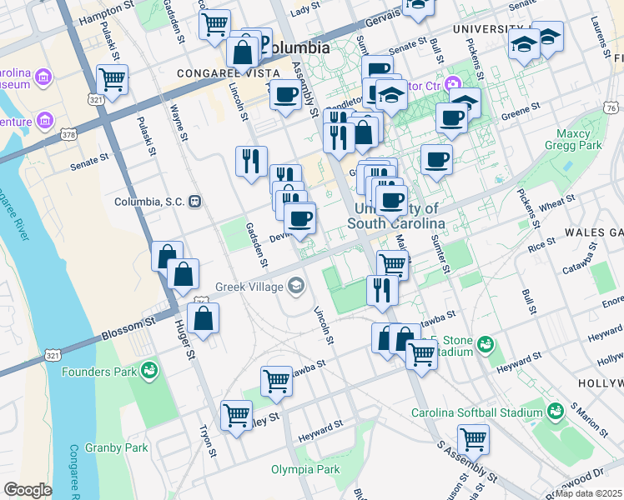Image resolution: width=624 pixels, height=500 pixels.
Task: Click the Map data ©2025 text
Action: point(589,493)
